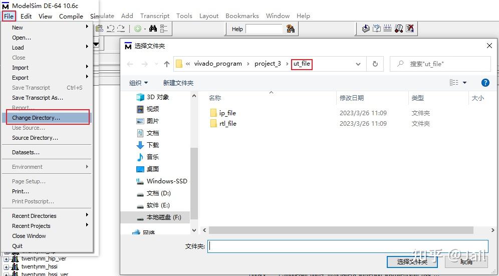This screenshot has height=276, width=499.
Task: Click the green Add item icon
Action: coord(137,29)
